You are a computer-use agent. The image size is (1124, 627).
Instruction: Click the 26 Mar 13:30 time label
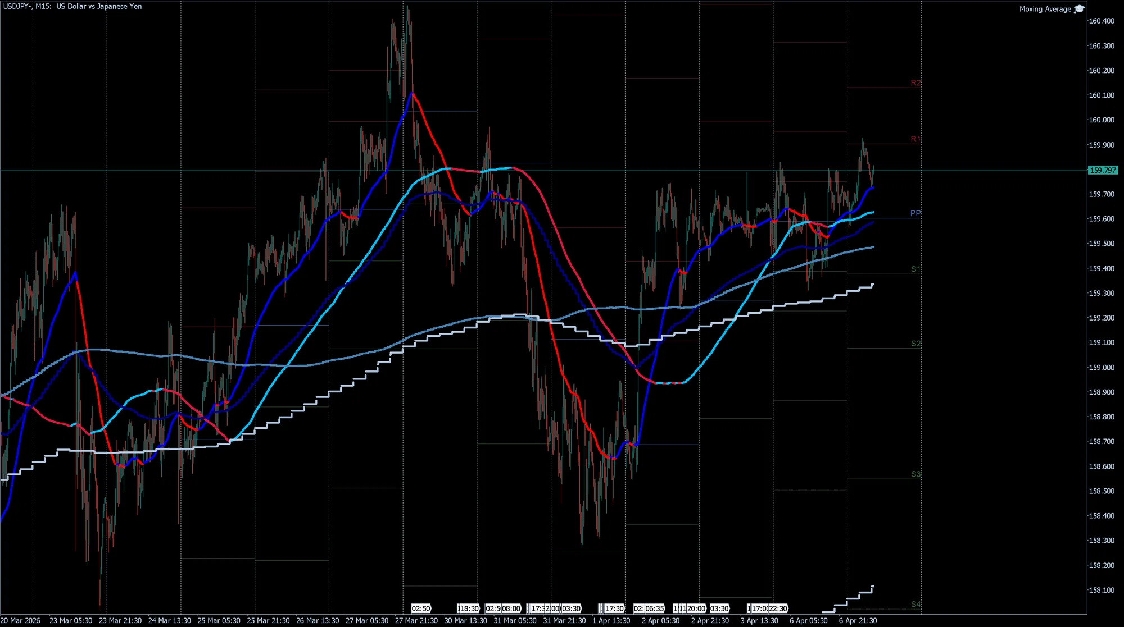[x=318, y=621]
